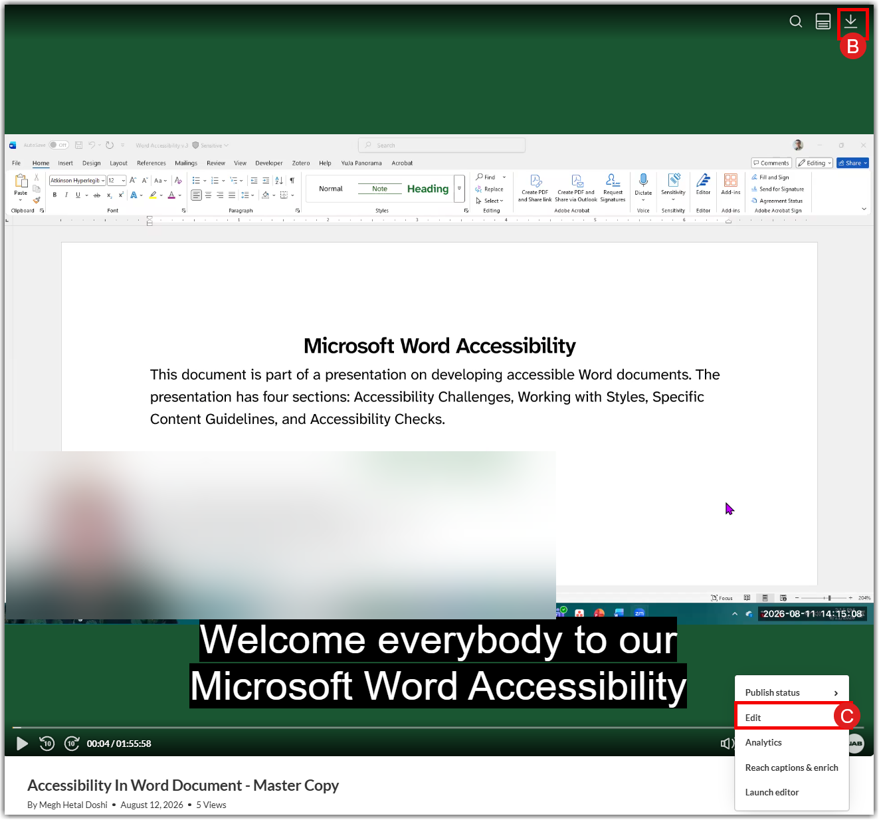Choose Launch editor from the menu
The image size is (879, 820).
coord(791,792)
